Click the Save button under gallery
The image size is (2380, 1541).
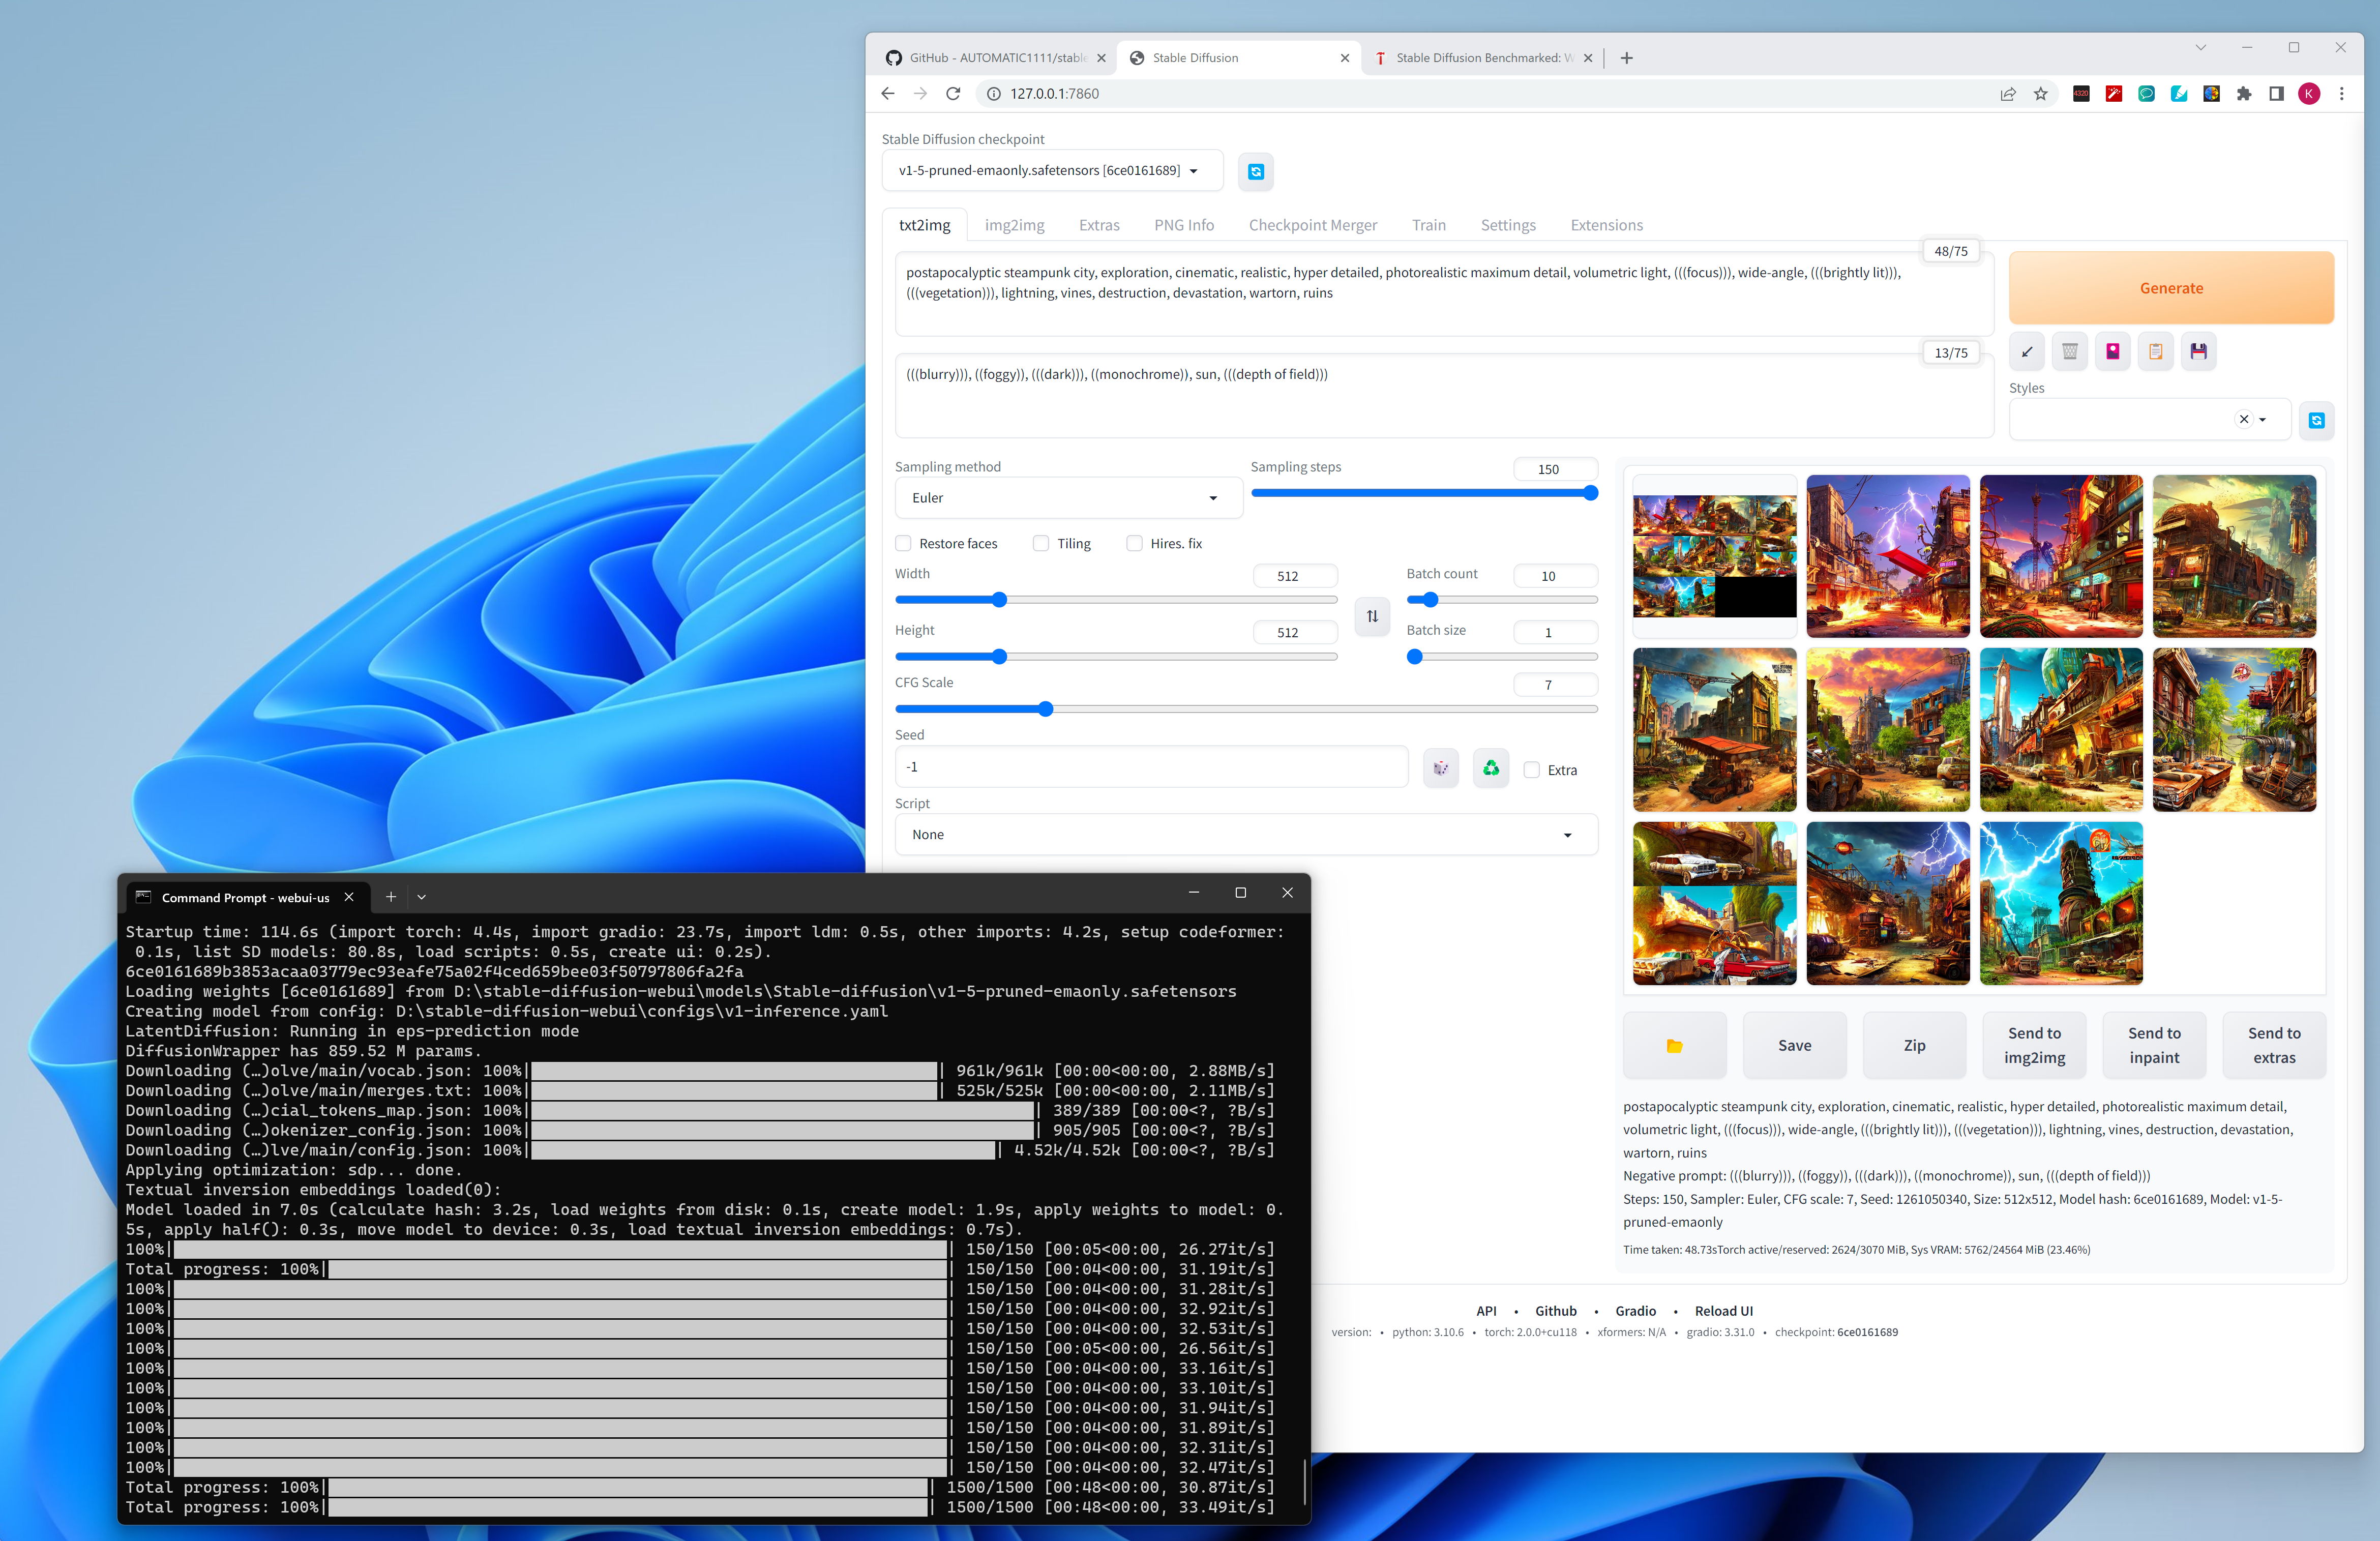[1794, 1045]
